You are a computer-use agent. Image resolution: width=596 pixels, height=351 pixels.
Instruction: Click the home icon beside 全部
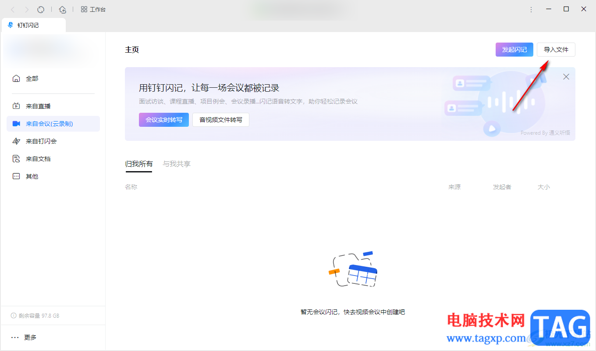(x=16, y=79)
